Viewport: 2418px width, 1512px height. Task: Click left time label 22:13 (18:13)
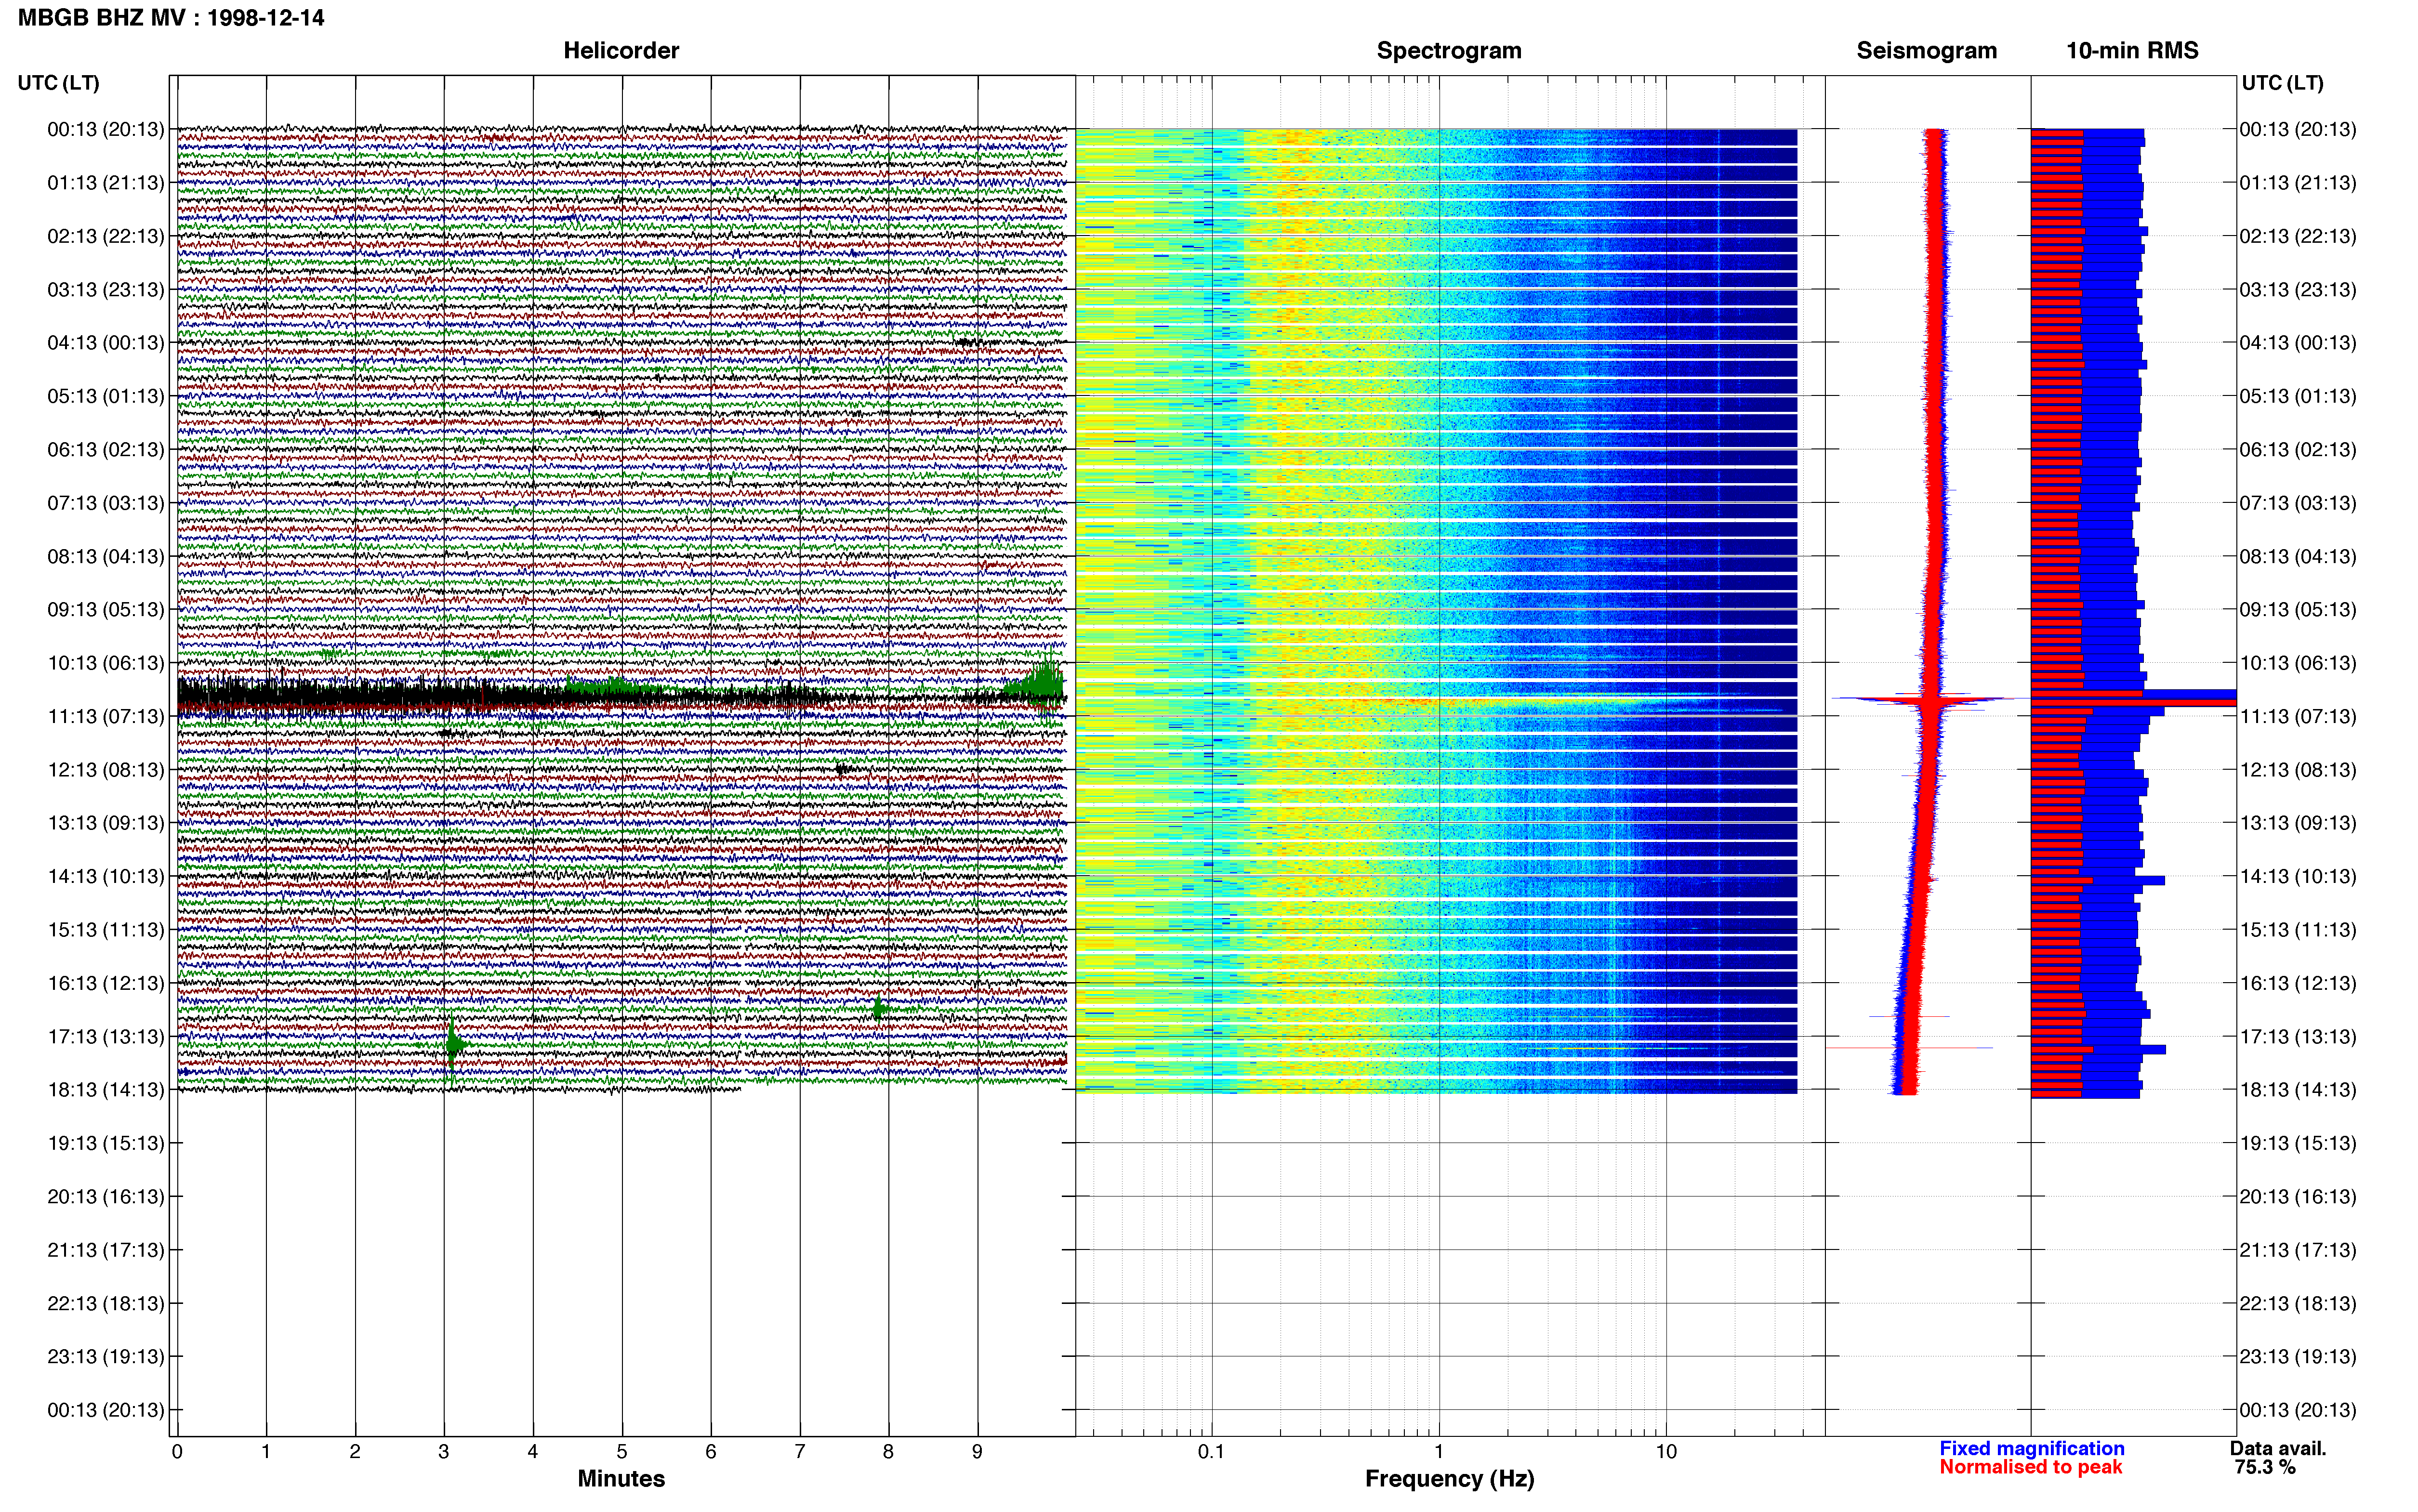(x=106, y=1303)
